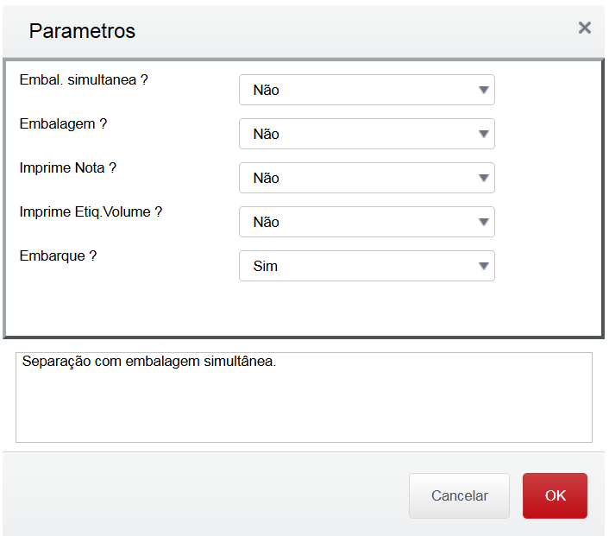Click the Parametros dialog title
609x536 pixels.
coord(82,31)
